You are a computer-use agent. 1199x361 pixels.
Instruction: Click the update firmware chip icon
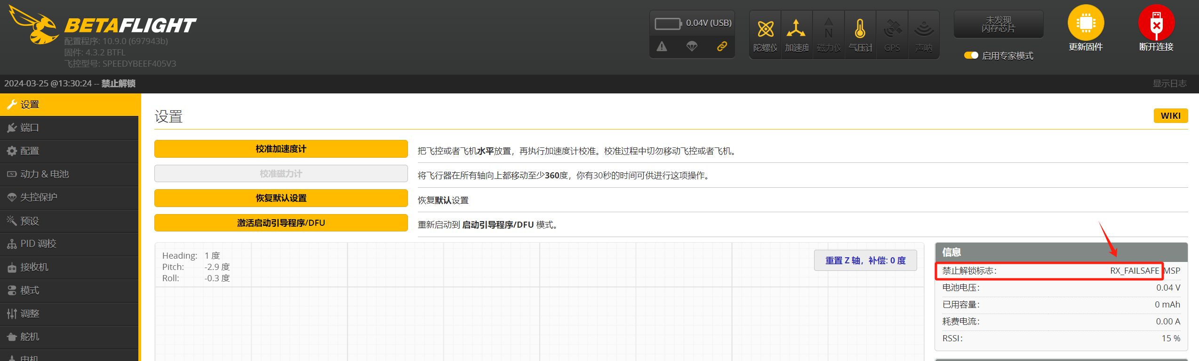(x=1086, y=23)
